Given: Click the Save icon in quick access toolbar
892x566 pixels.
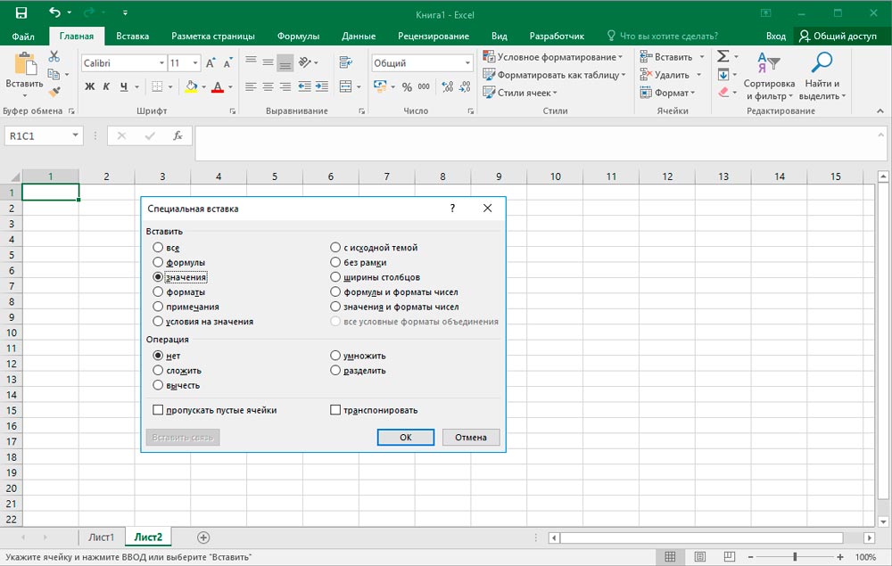Looking at the screenshot, I should pos(21,12).
